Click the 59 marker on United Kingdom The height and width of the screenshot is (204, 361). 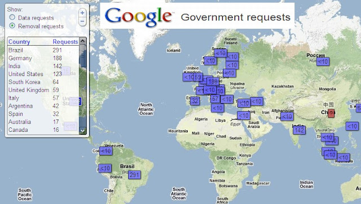(x=198, y=77)
